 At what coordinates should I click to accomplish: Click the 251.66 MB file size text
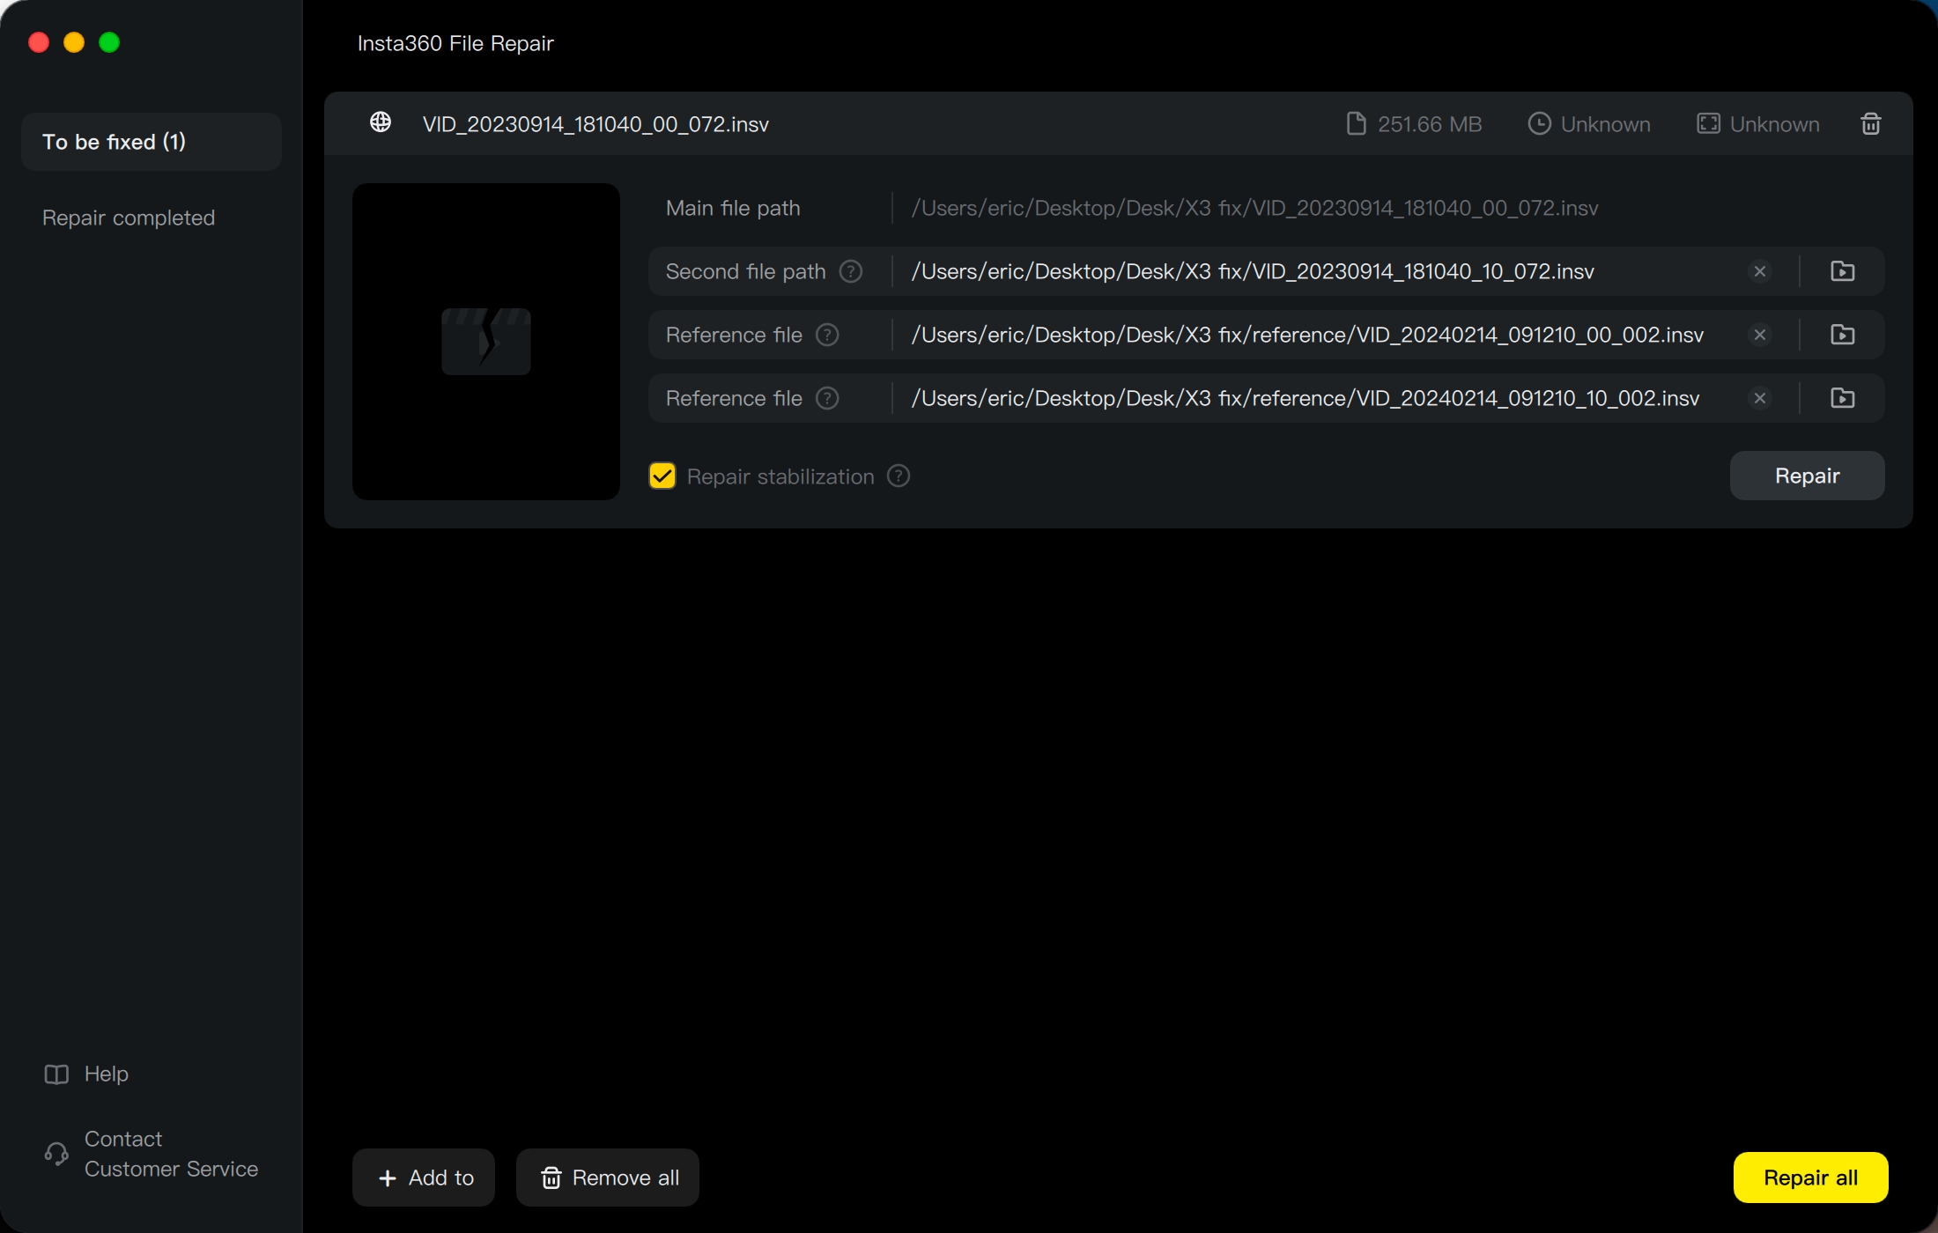(x=1430, y=124)
